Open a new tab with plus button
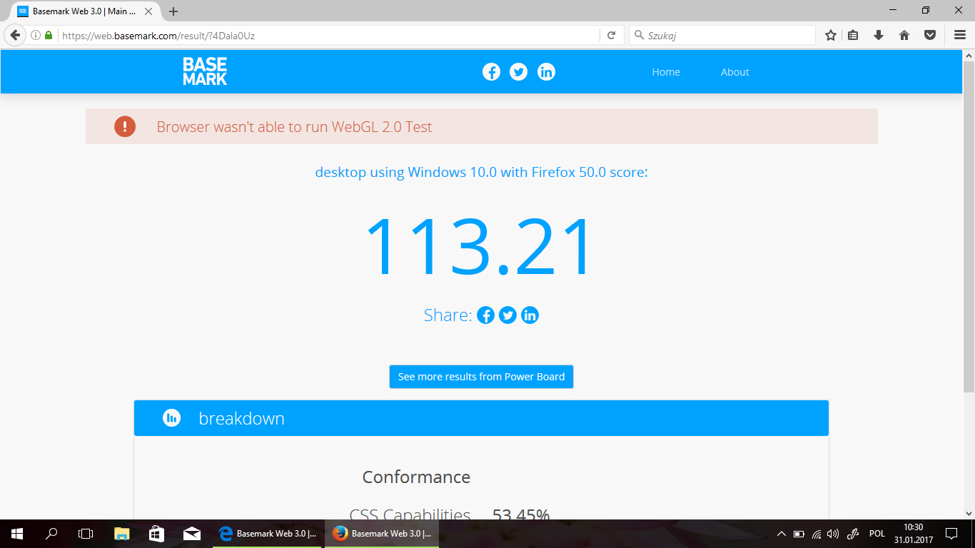975x548 pixels. coord(173,11)
